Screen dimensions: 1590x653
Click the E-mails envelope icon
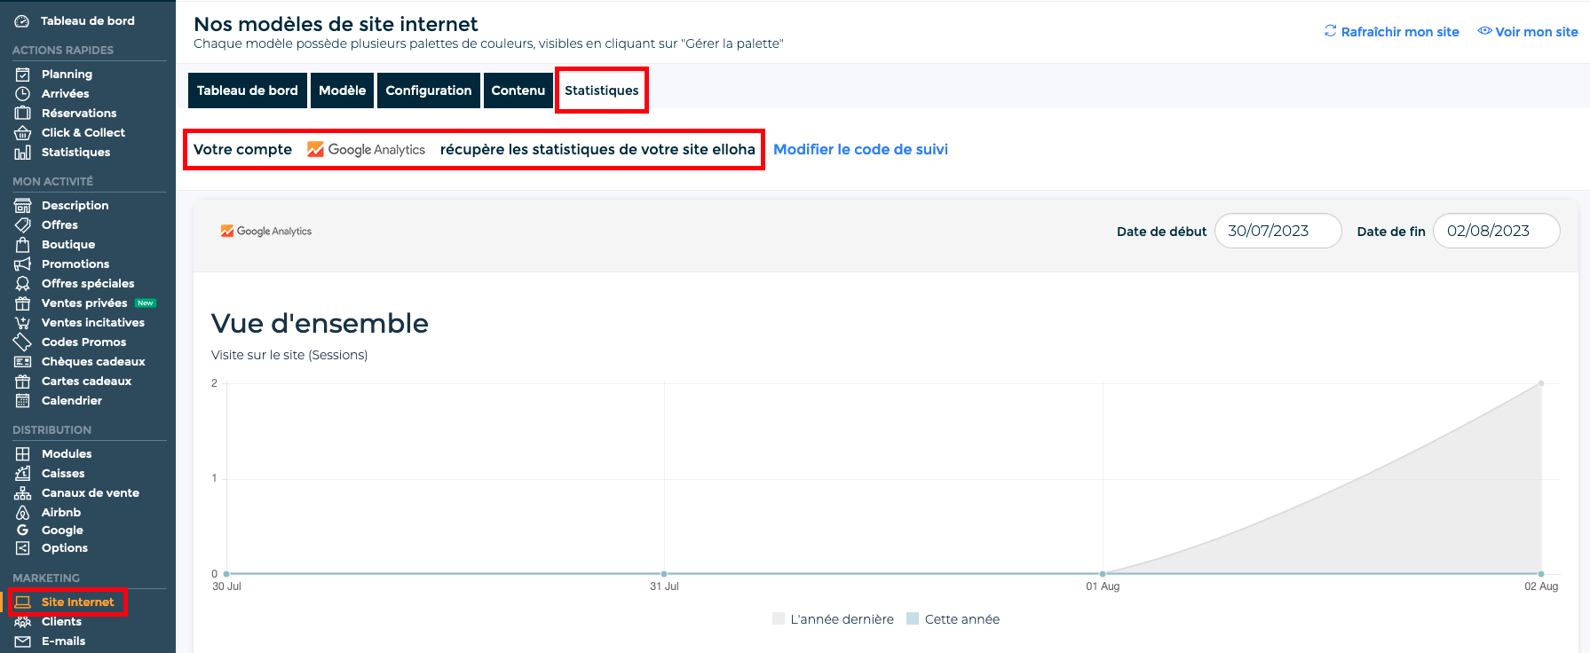tap(22, 641)
